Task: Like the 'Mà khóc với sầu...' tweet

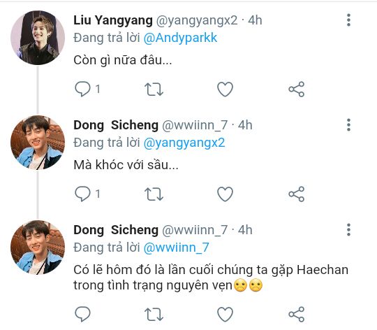Action: pos(225,194)
